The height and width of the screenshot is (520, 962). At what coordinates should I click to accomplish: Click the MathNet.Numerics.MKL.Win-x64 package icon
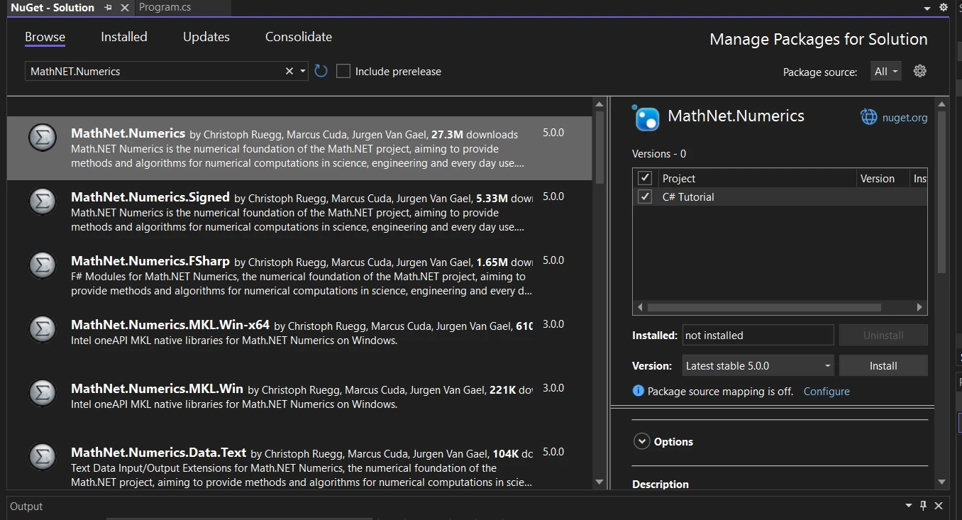click(43, 329)
